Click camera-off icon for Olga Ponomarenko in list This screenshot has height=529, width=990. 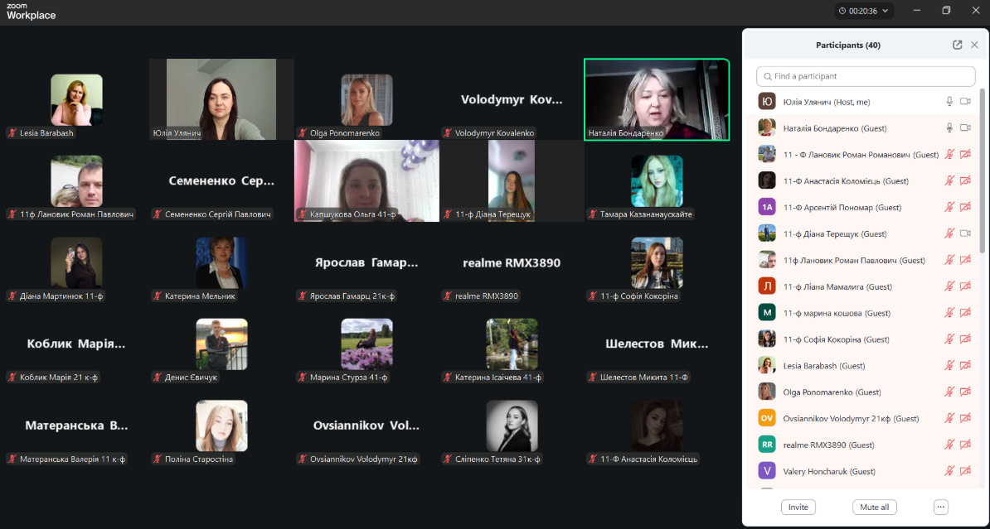(x=965, y=392)
